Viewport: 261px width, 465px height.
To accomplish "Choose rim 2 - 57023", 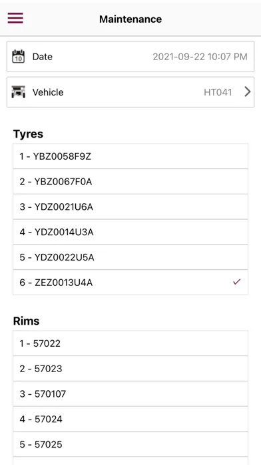I will click(130, 369).
